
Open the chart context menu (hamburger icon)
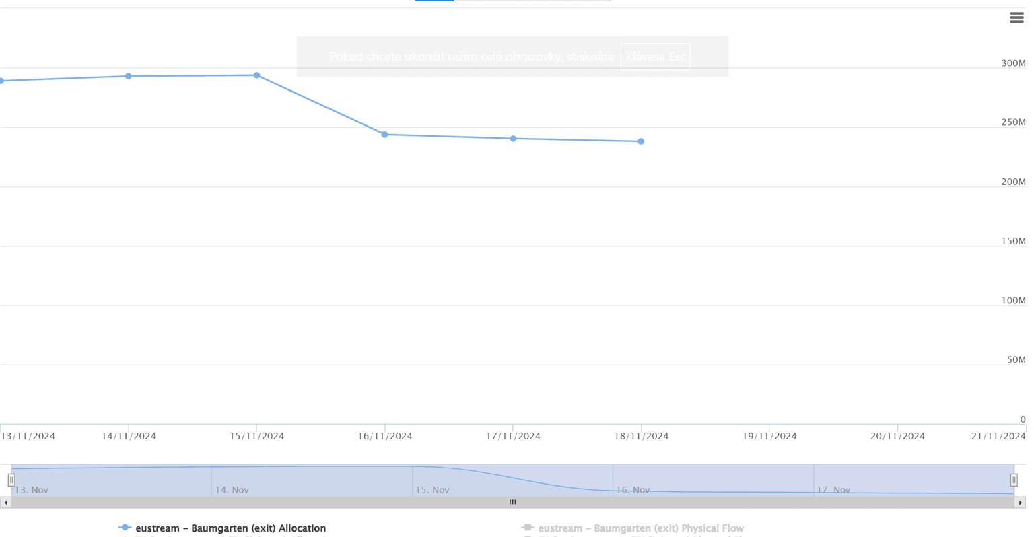[1016, 18]
